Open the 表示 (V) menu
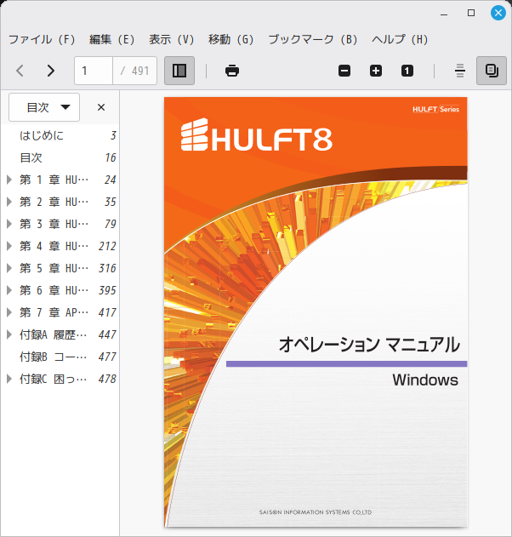 (171, 39)
